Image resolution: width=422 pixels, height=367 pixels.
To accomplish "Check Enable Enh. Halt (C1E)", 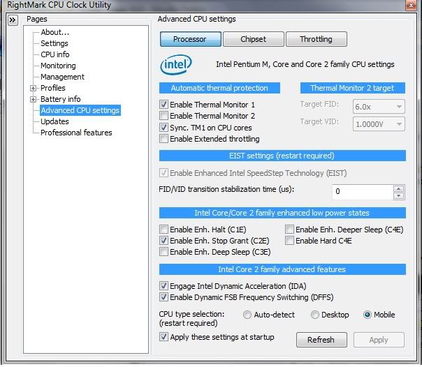I will click(x=163, y=230).
